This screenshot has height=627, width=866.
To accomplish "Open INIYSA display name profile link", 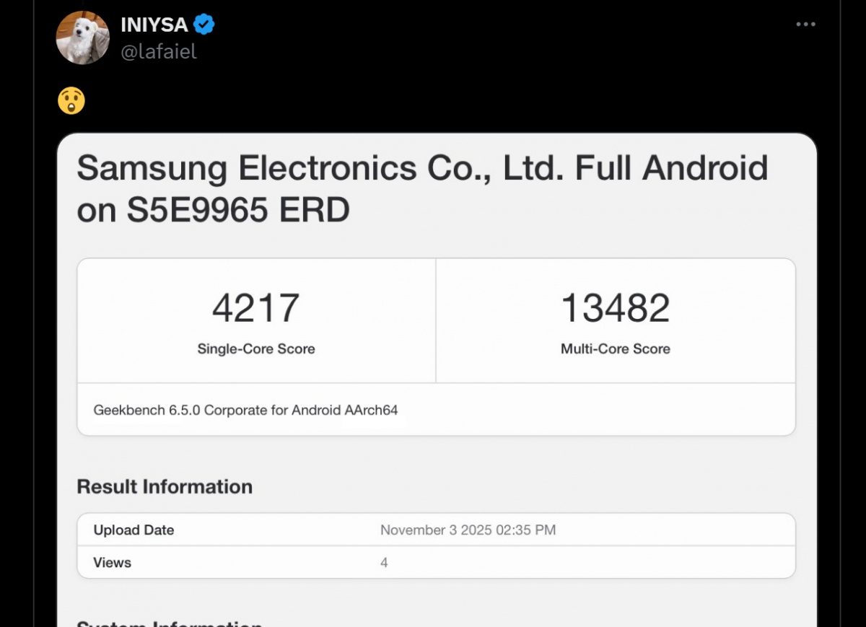I will [x=154, y=25].
